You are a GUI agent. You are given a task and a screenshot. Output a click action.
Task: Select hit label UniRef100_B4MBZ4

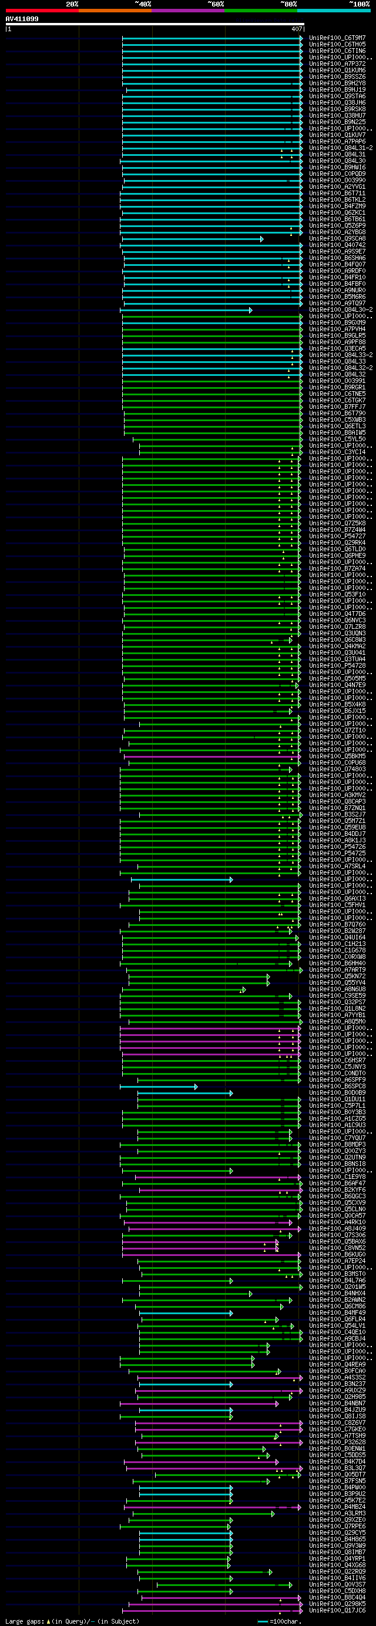(x=337, y=1507)
